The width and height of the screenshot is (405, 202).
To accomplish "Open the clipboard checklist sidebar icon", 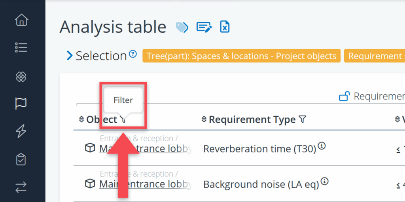I will pos(21,160).
